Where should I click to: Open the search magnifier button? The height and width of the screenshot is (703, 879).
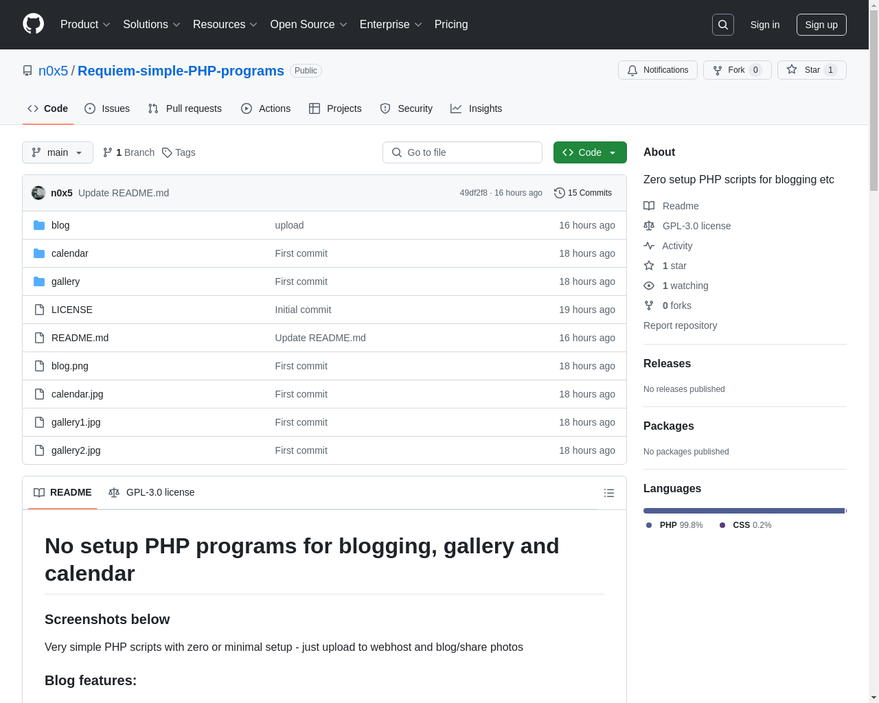click(x=723, y=25)
